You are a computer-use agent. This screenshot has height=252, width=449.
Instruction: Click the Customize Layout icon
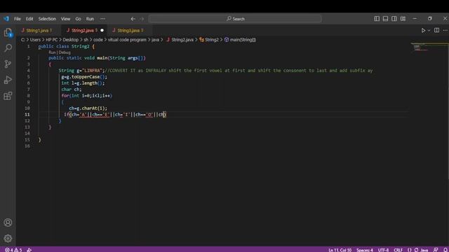pos(403,19)
